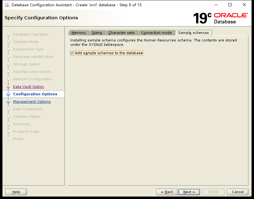The image size is (254, 199).
Task: Maximize the Database Configuration Assistant window
Action: 230,5
